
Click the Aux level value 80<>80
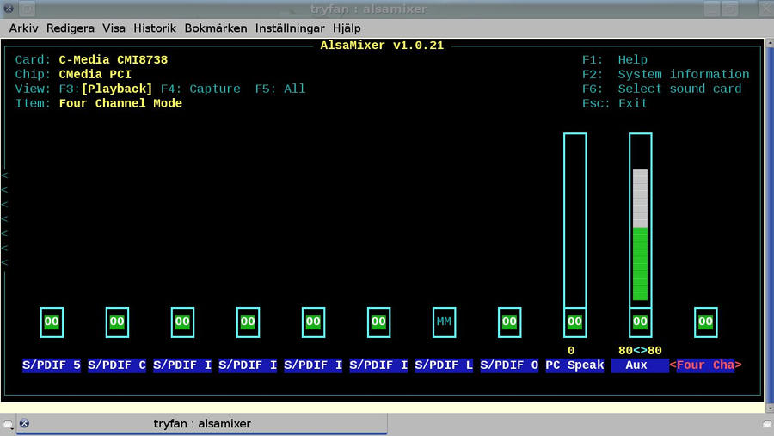640,351
